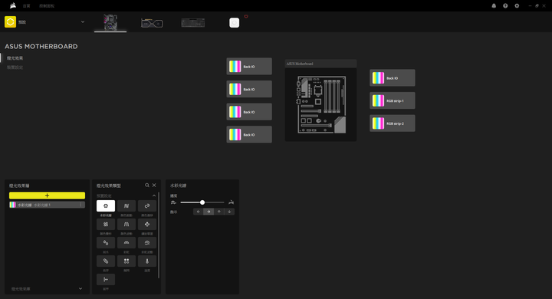
Task: Click the slow turtle speed icon
Action: pos(173,202)
